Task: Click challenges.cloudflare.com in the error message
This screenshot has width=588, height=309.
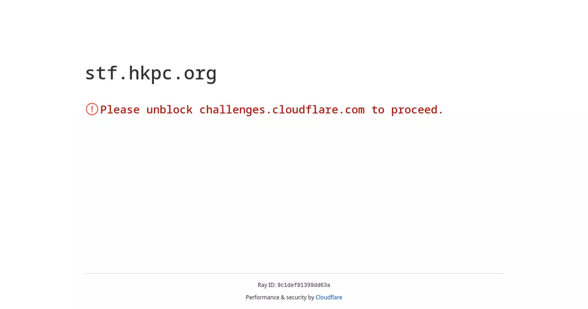Action: tap(282, 110)
